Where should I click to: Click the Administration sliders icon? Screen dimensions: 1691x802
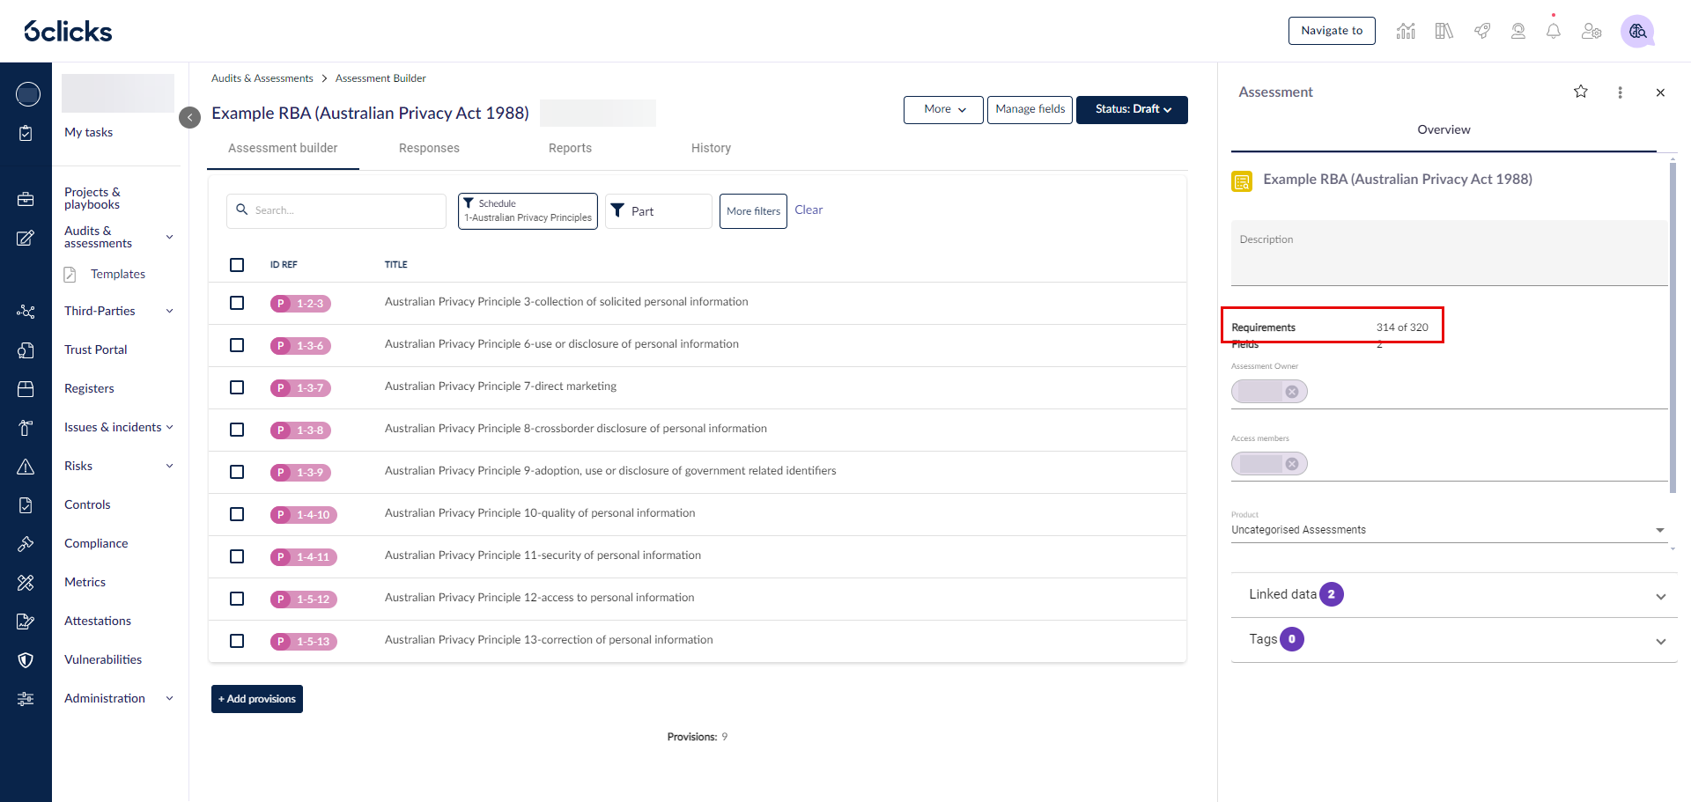[x=26, y=699]
